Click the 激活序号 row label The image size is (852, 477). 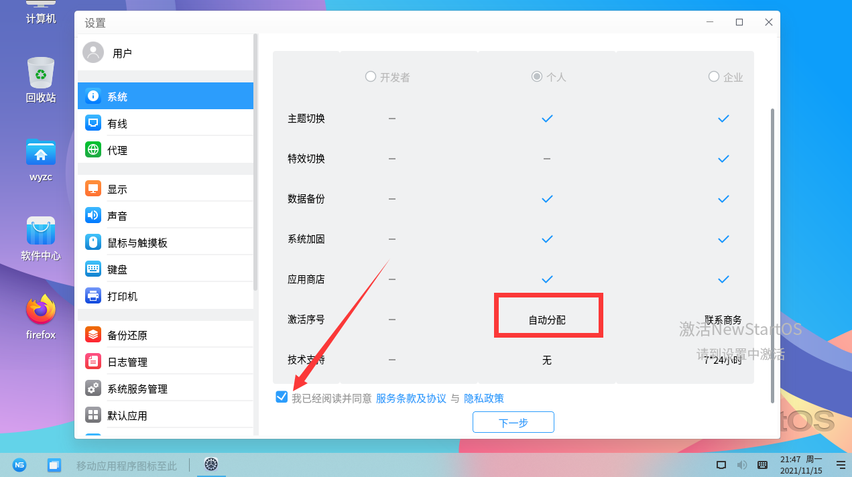pyautogui.click(x=306, y=320)
